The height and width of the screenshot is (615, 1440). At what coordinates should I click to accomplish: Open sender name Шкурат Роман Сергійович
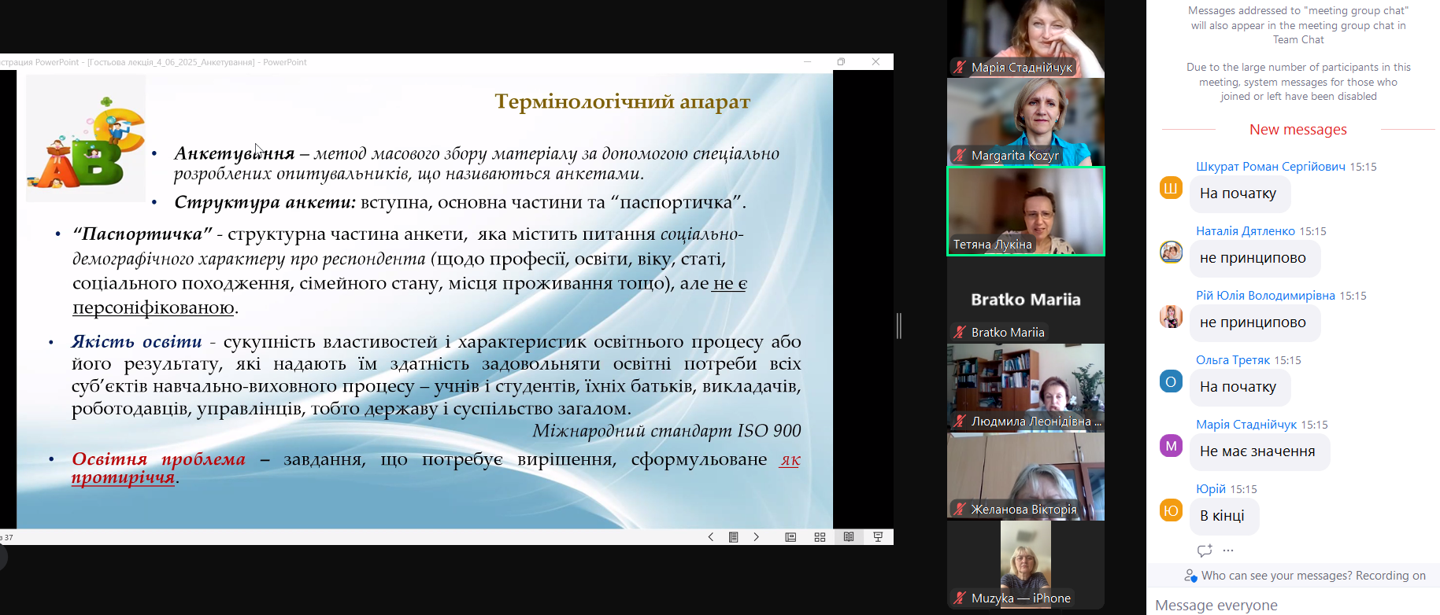pyautogui.click(x=1270, y=167)
